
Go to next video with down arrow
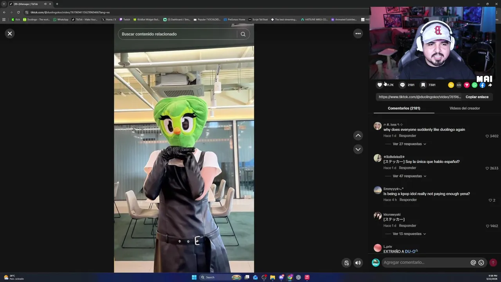[358, 149]
